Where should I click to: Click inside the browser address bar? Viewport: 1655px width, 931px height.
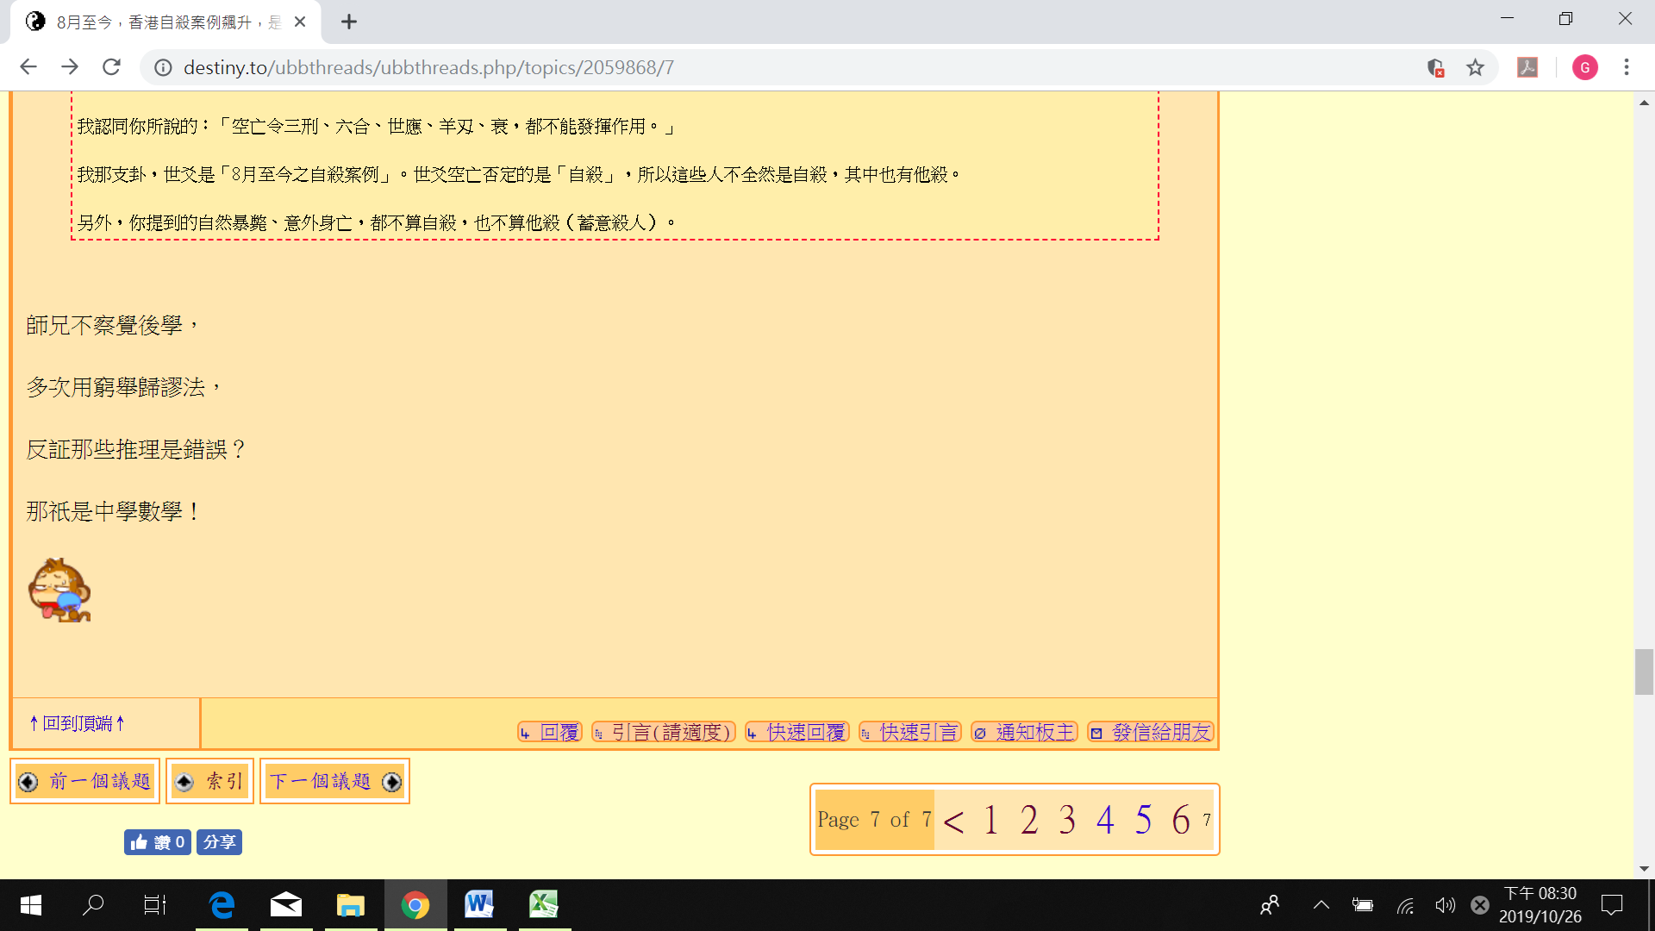point(517,67)
